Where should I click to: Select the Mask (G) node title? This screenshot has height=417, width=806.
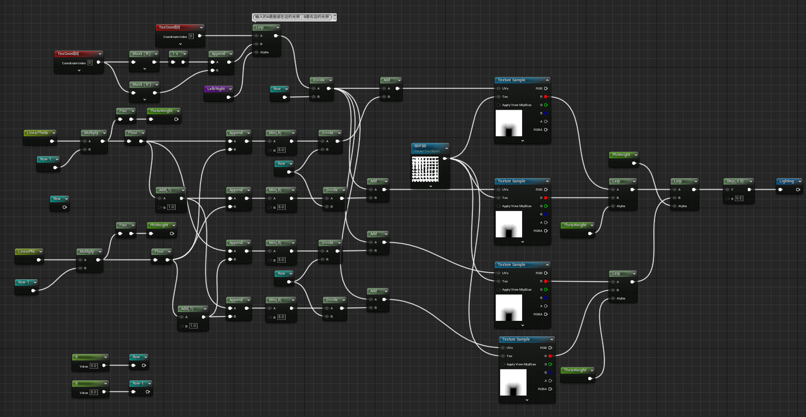140,84
